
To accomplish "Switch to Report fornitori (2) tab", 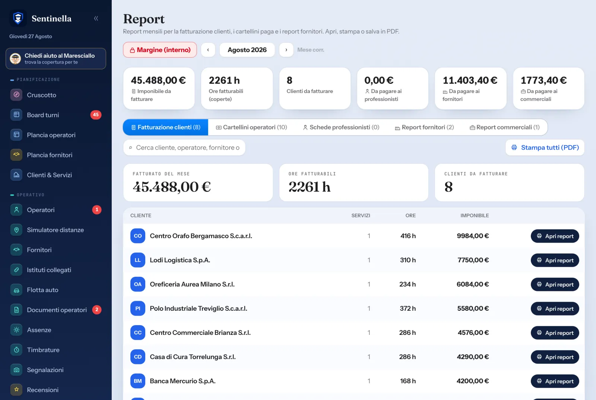I will (x=424, y=127).
